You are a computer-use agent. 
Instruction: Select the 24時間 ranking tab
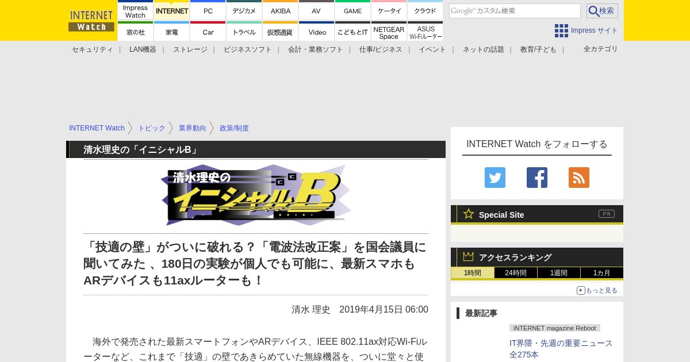tap(516, 273)
